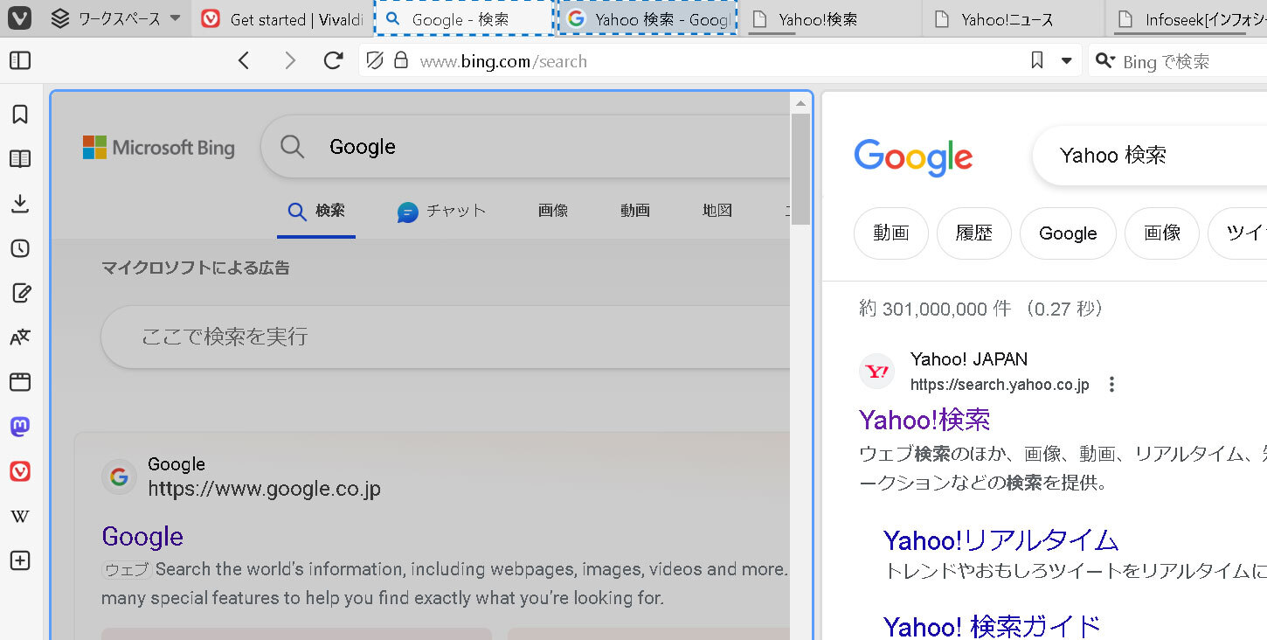Bookmark the current page

click(x=1036, y=60)
